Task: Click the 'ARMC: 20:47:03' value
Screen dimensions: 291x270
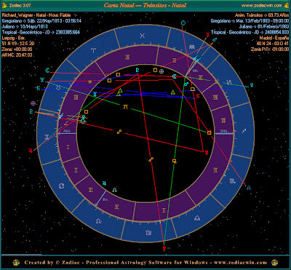Action: point(17,55)
